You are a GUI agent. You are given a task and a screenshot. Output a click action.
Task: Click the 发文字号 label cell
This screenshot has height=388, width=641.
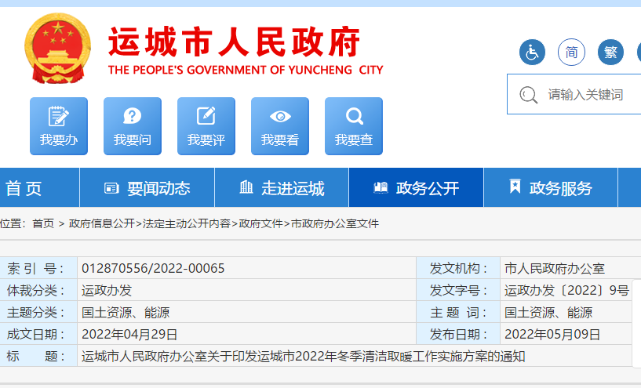click(x=458, y=290)
